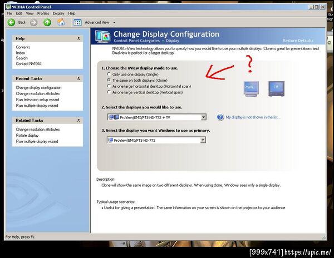
Task: Go to the Home icon
Action: pyautogui.click(x=61, y=22)
